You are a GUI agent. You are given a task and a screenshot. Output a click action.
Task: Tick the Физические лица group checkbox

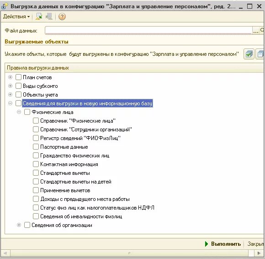[27, 112]
